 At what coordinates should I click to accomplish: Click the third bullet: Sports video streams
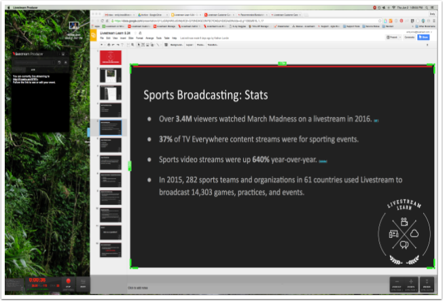238,160
